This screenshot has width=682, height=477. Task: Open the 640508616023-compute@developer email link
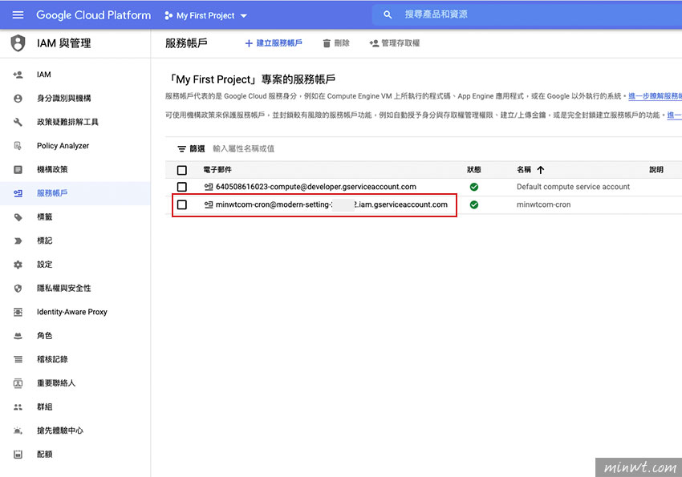[316, 187]
